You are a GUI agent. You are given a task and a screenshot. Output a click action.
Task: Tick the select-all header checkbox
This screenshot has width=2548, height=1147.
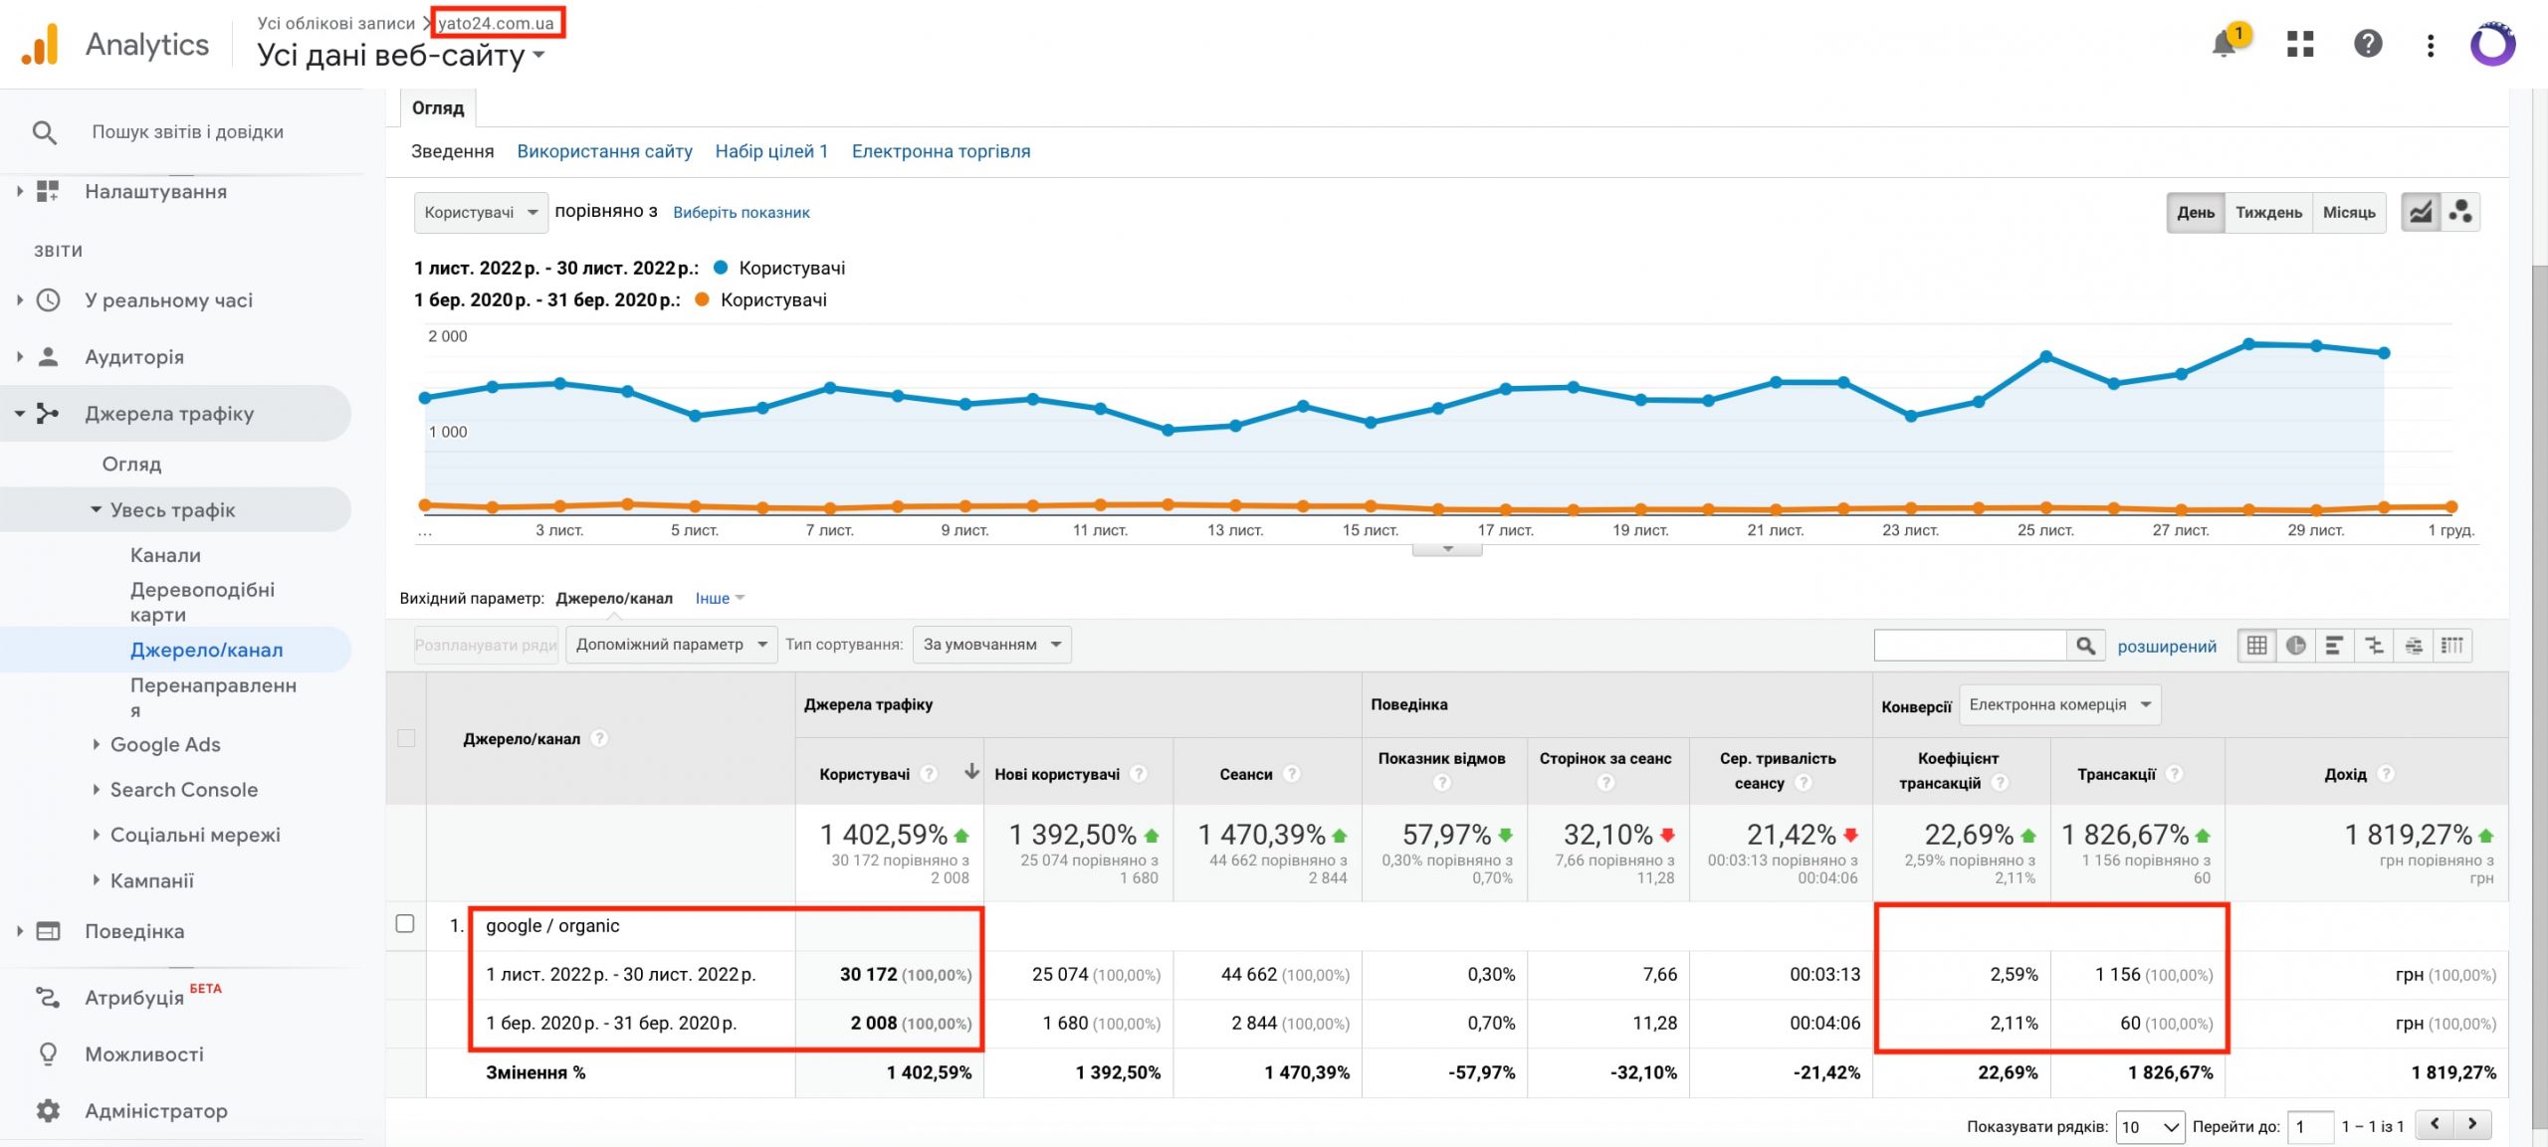(406, 738)
